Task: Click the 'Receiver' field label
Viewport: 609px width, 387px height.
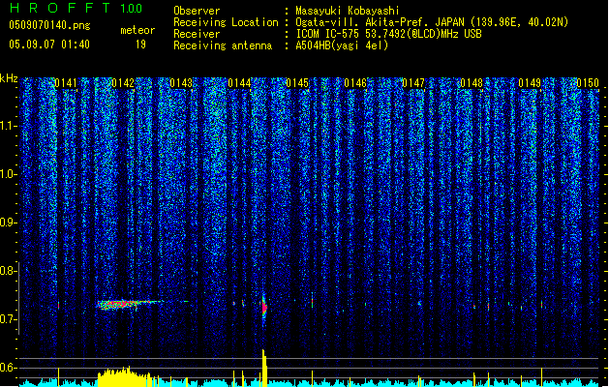Action: point(197,34)
